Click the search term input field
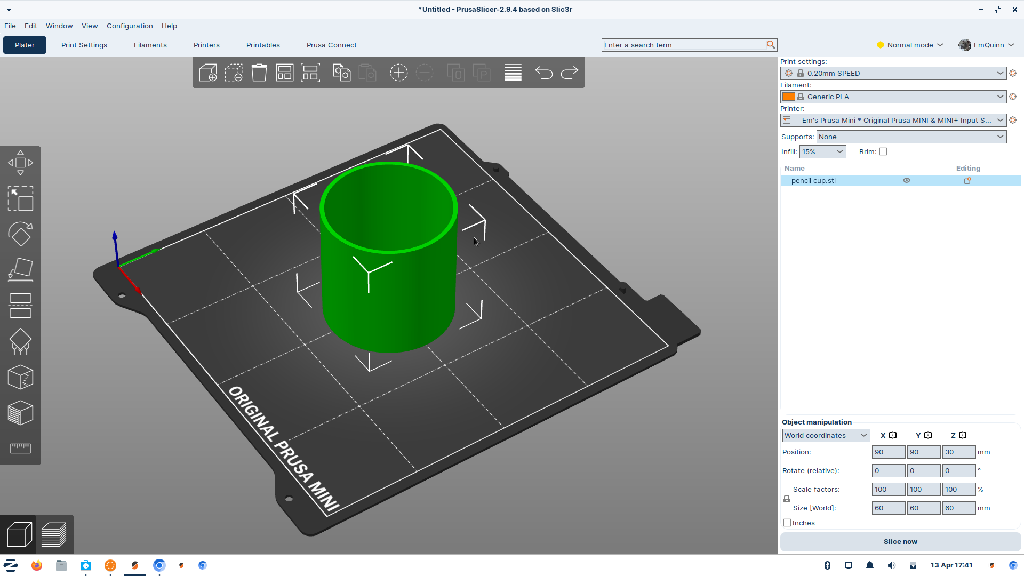 click(x=684, y=45)
